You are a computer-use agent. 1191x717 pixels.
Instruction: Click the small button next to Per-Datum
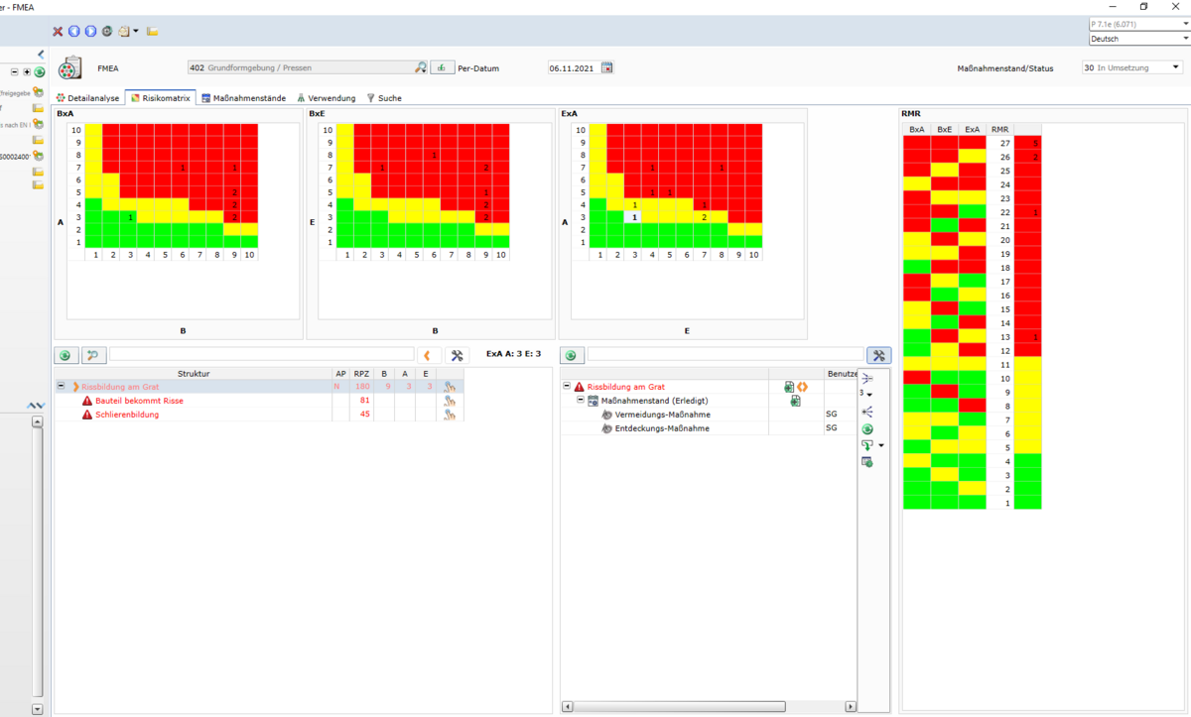coord(443,67)
